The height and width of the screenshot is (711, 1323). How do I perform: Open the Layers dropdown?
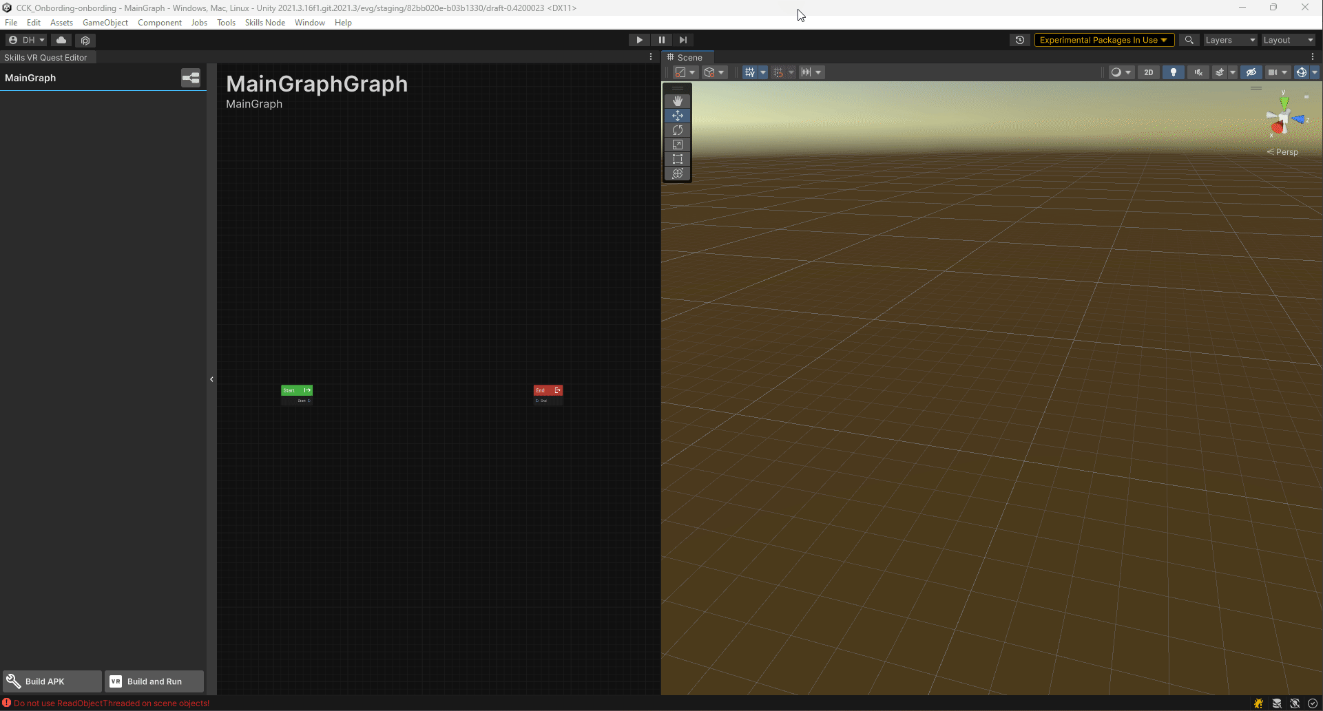tap(1230, 40)
